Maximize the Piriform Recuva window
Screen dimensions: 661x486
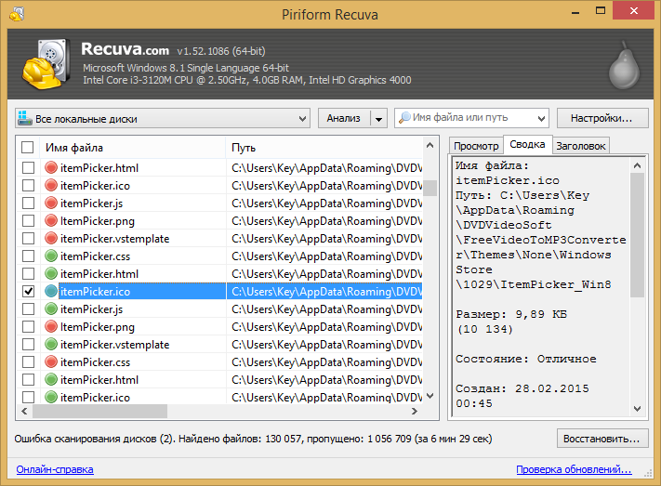[x=601, y=10]
